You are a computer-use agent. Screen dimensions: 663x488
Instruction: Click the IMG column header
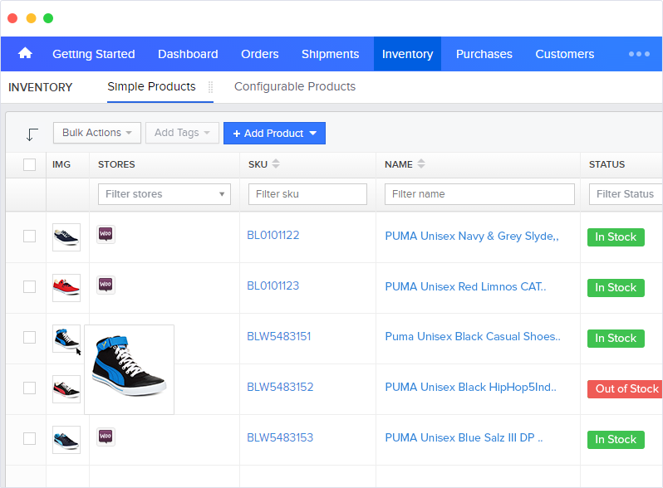tap(61, 164)
